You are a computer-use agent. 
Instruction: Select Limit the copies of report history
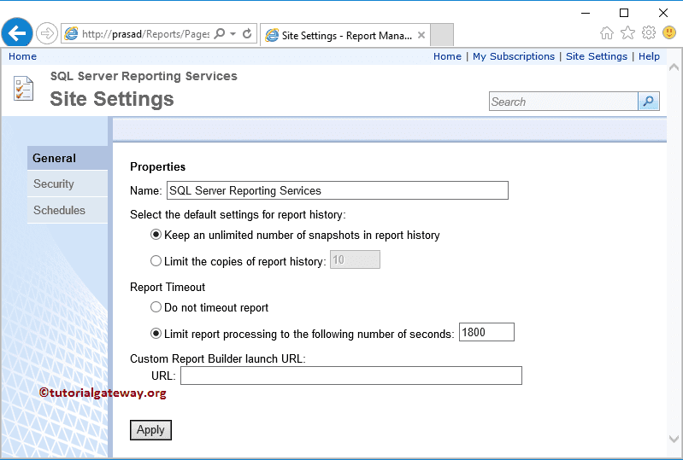[156, 261]
